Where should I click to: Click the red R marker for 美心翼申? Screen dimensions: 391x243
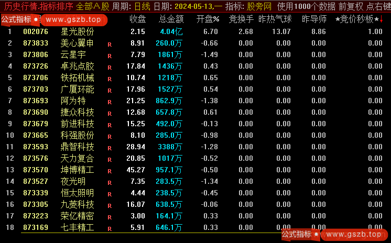point(110,44)
